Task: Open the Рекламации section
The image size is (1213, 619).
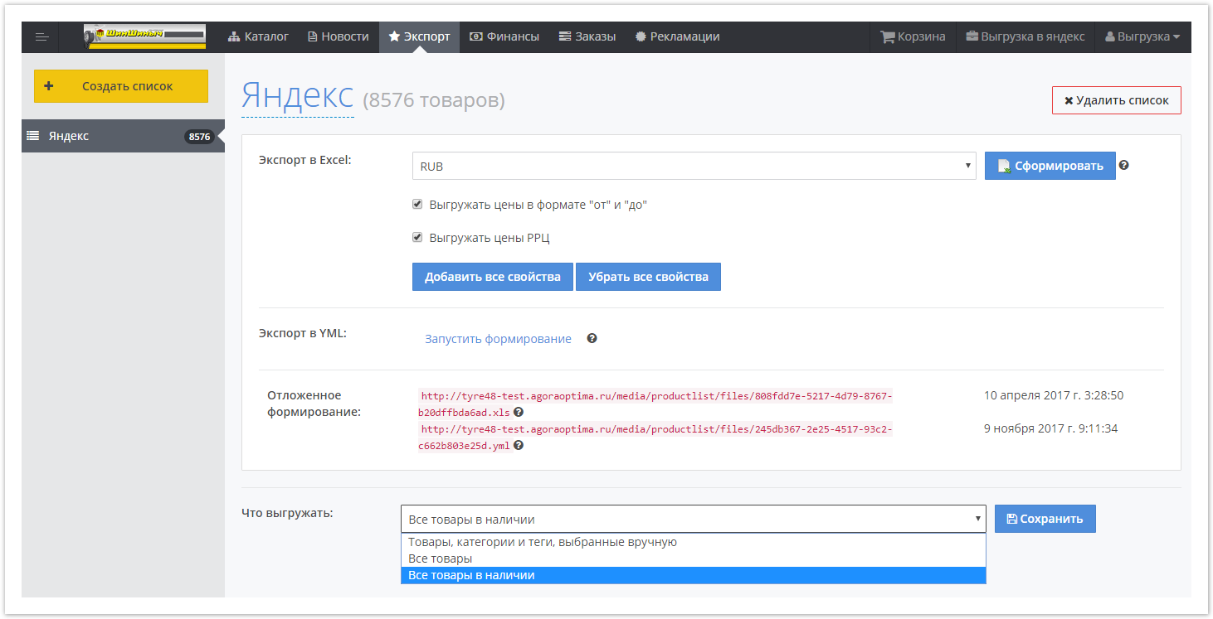Action: [x=677, y=36]
